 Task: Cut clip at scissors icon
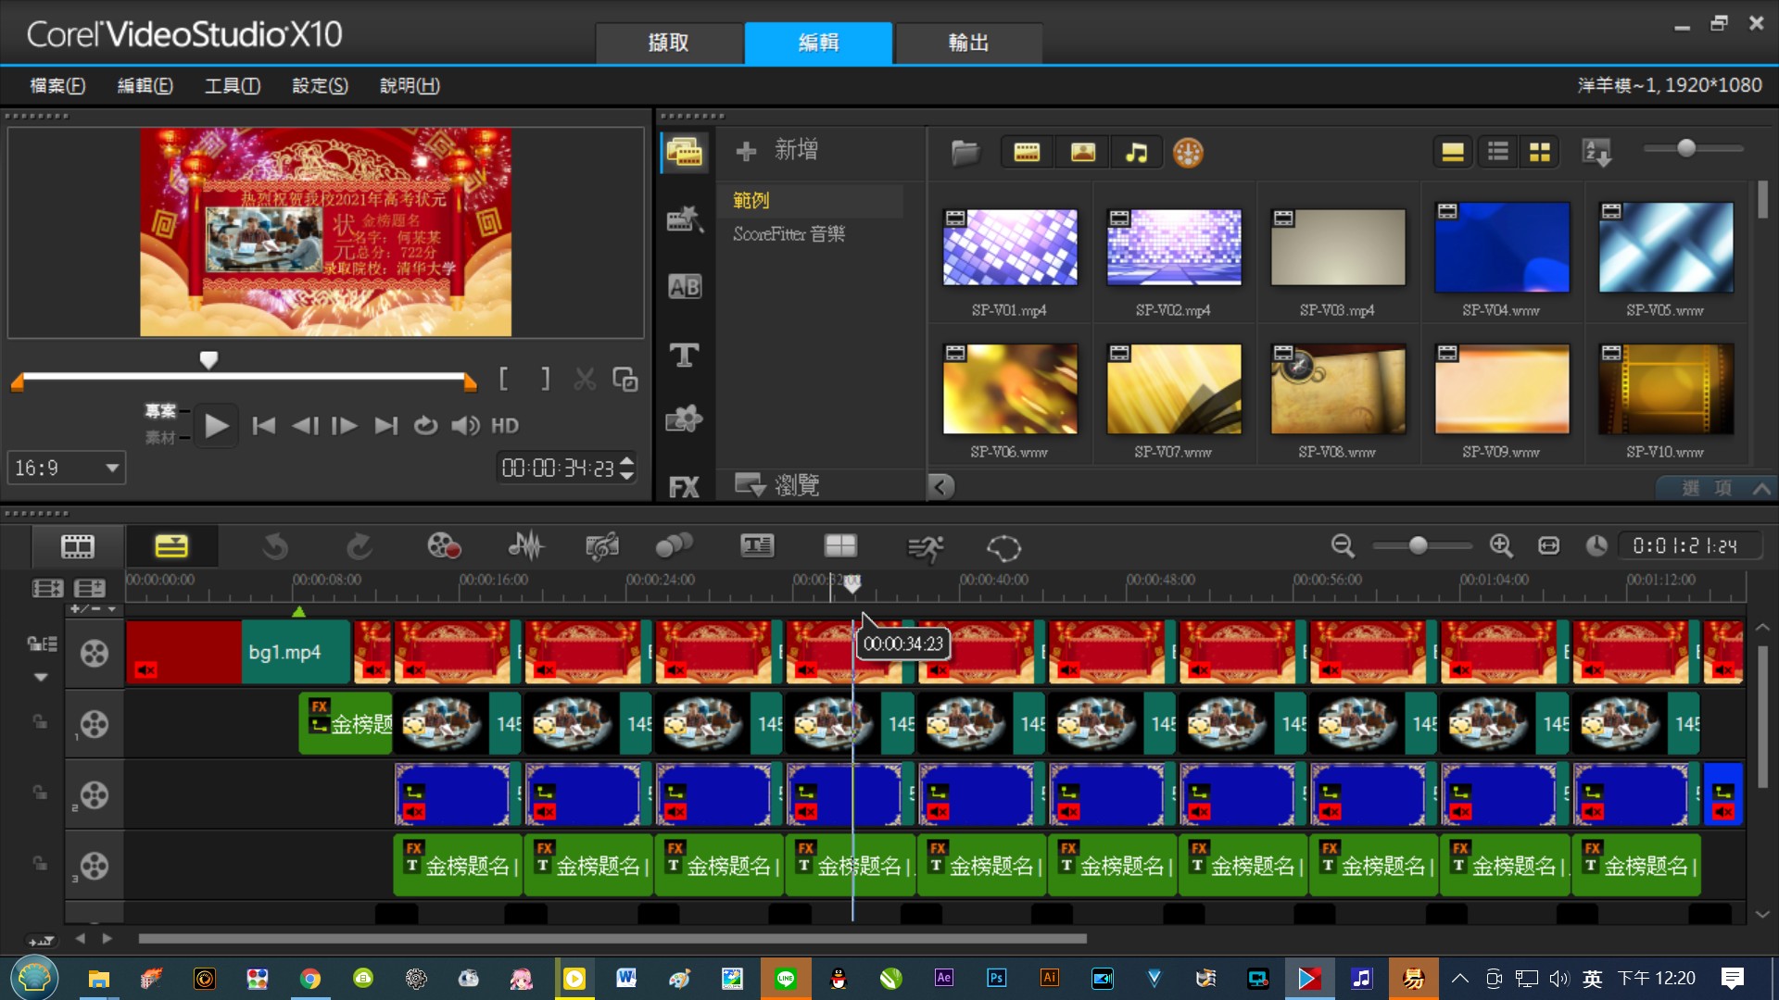[585, 379]
